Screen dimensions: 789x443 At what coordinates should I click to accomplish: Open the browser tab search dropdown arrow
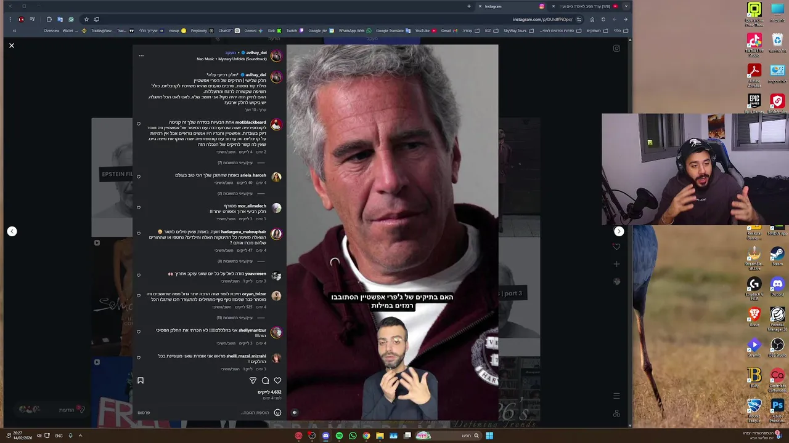[626, 6]
